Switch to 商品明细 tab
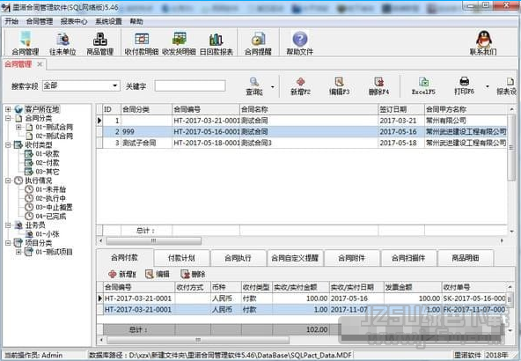This screenshot has height=361, width=521. (x=466, y=258)
